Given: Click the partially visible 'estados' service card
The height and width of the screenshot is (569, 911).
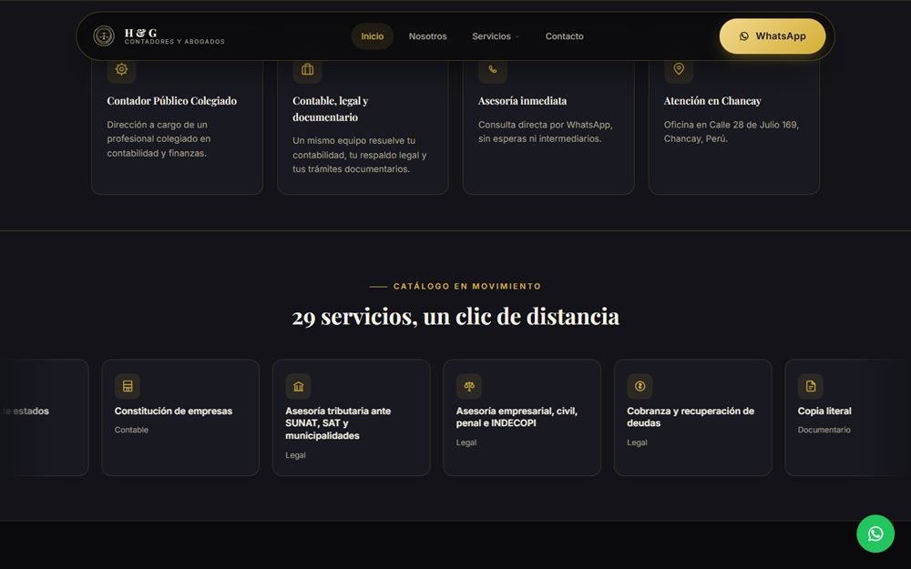Looking at the screenshot, I should [x=44, y=418].
